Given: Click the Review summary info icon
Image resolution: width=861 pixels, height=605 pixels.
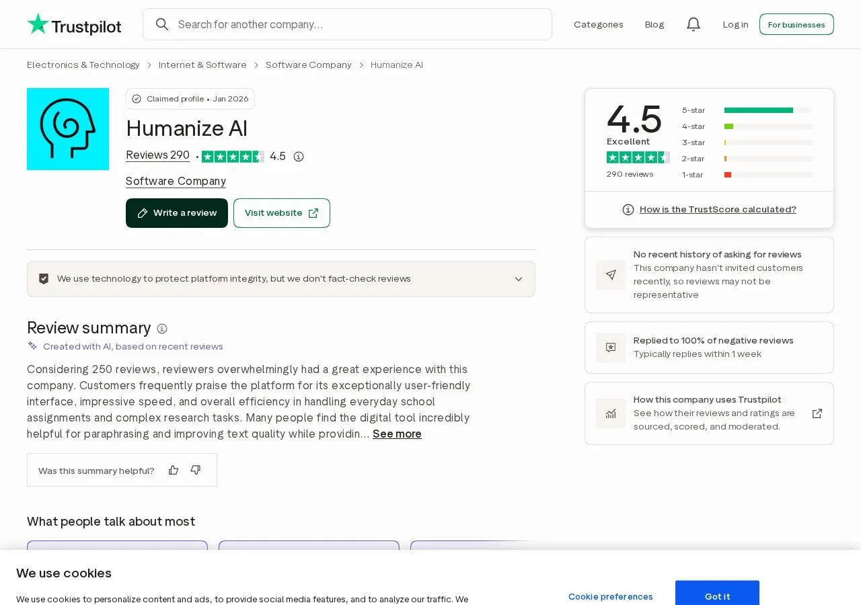Looking at the screenshot, I should pos(162,329).
